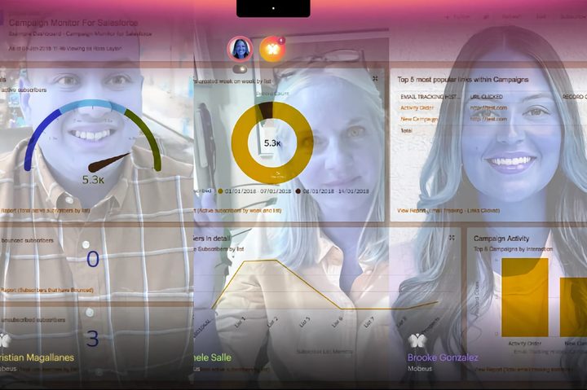The image size is (587, 390).
Task: Click the 5.3k gauge value
Action: [x=93, y=180]
